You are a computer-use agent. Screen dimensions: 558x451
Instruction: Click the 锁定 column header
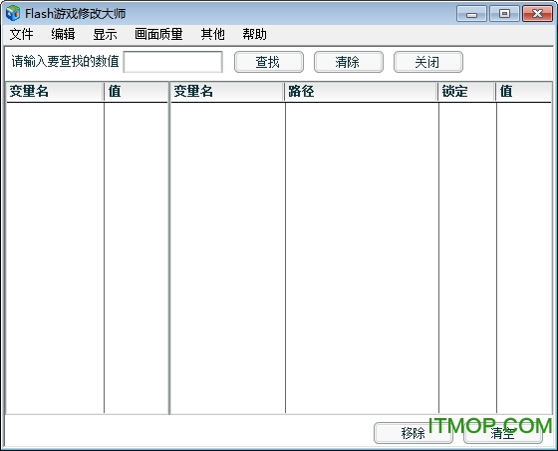click(x=467, y=92)
